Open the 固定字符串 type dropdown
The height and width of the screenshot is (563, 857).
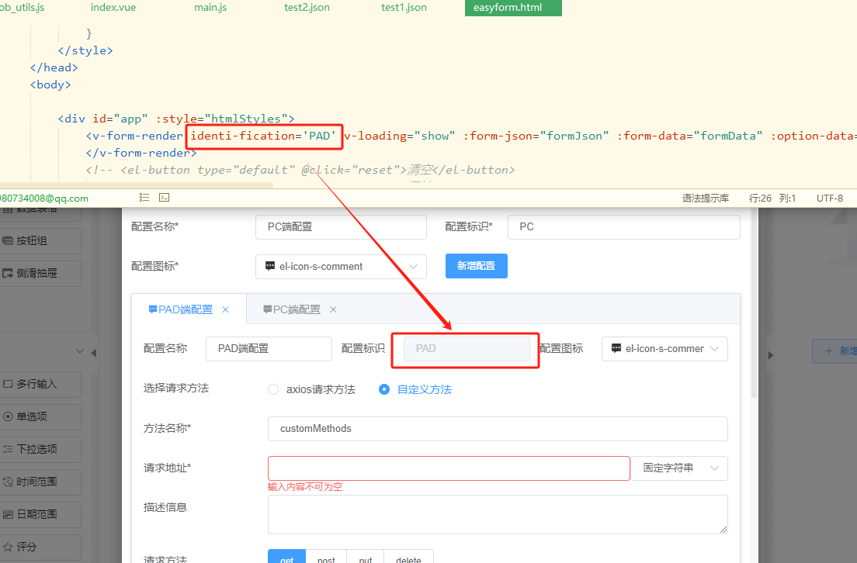(x=678, y=468)
